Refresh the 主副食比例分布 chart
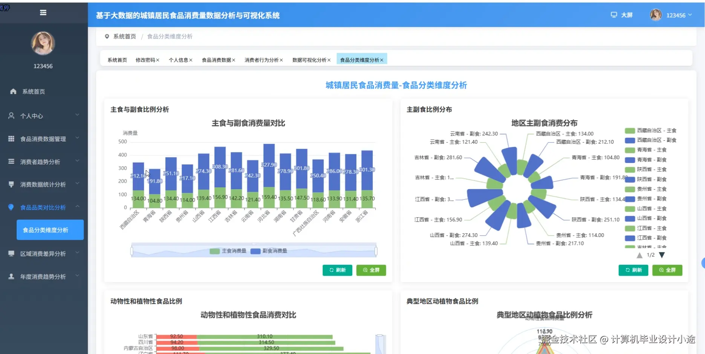The height and width of the screenshot is (354, 705). point(633,270)
